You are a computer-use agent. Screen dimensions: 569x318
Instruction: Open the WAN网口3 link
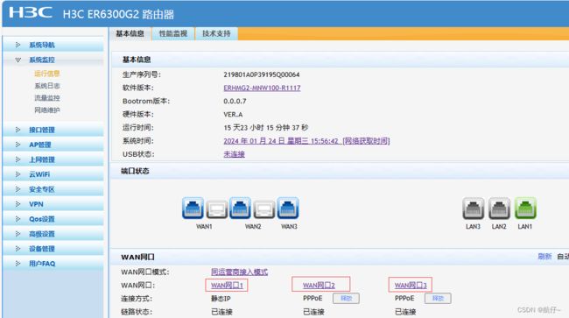[411, 286]
